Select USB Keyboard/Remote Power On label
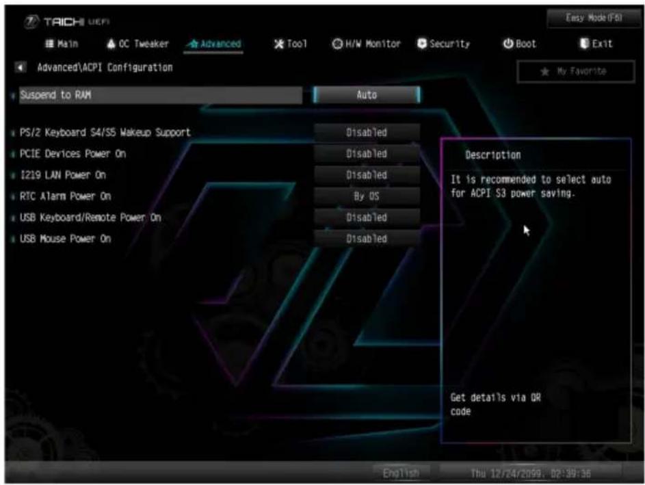This screenshot has width=645, height=485. [90, 218]
